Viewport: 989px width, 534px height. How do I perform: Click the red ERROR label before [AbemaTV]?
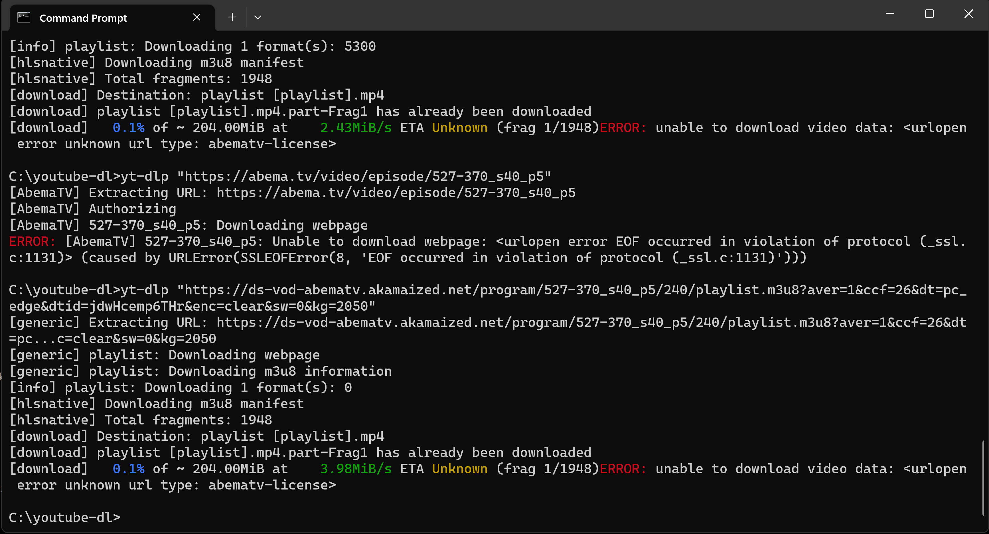[32, 242]
